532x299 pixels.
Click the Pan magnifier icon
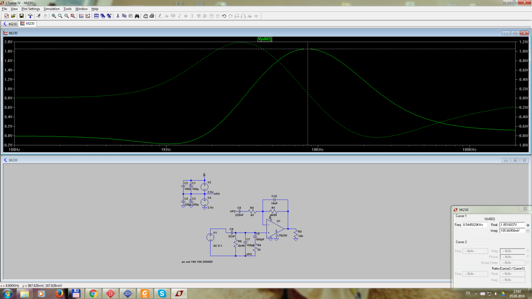click(60, 16)
